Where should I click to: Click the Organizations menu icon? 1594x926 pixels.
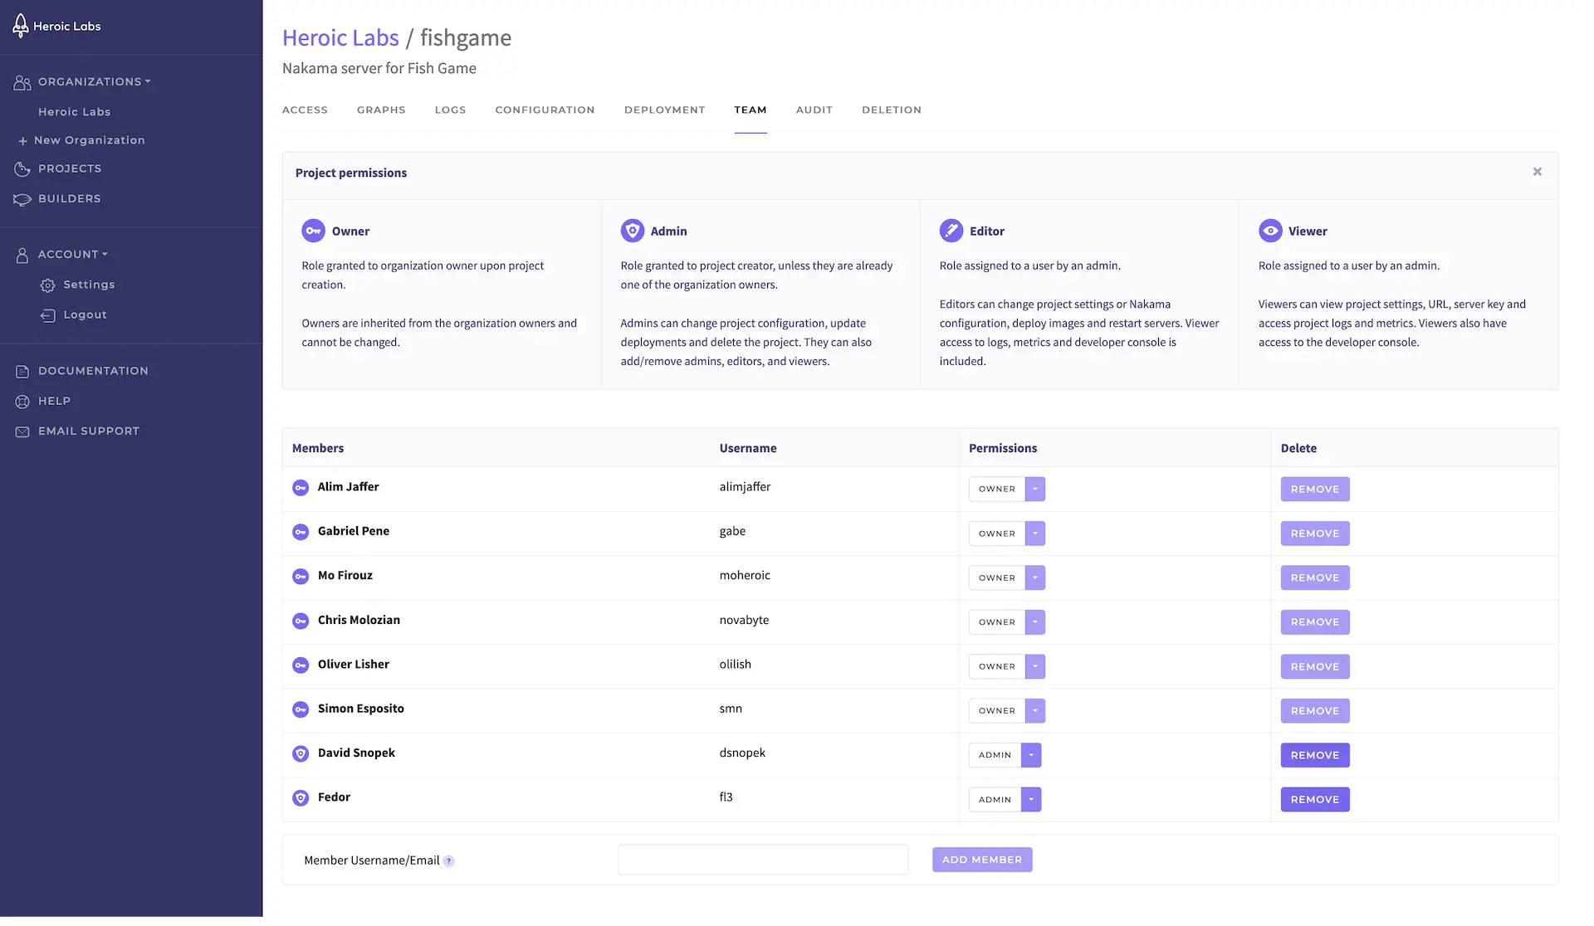pos(21,81)
